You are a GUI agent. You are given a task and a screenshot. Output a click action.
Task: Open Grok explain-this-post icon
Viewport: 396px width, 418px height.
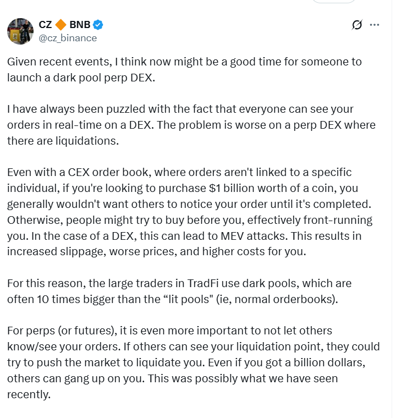(x=356, y=25)
